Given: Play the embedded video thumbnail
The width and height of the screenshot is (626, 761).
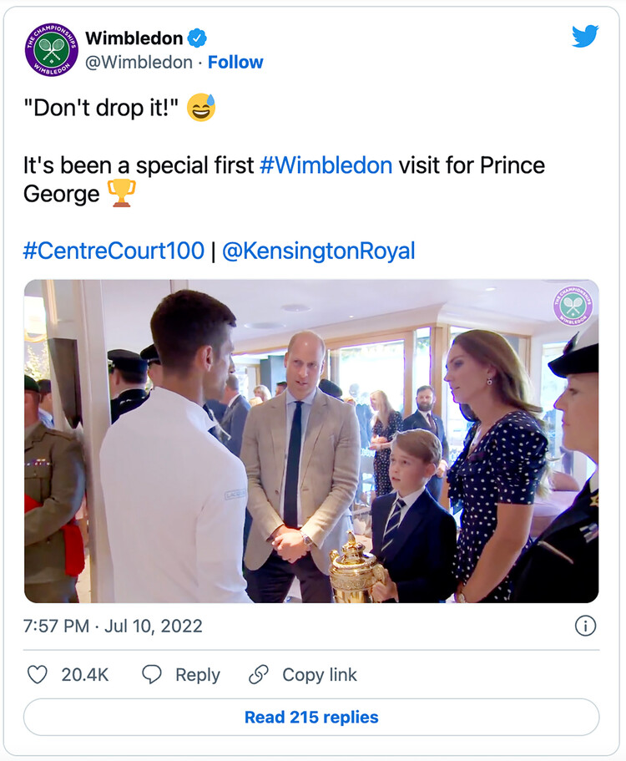Looking at the screenshot, I should (x=311, y=441).
